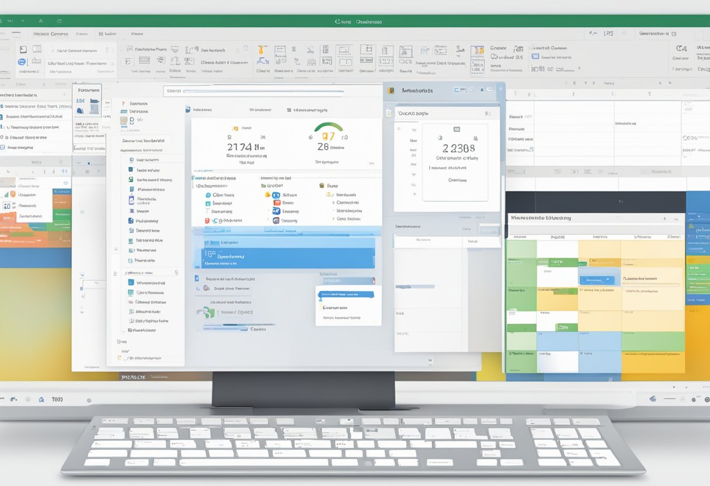This screenshot has width=710, height=486.
Task: Click the horizontal blue progress bar in the right panel
Action: (x=415, y=287)
